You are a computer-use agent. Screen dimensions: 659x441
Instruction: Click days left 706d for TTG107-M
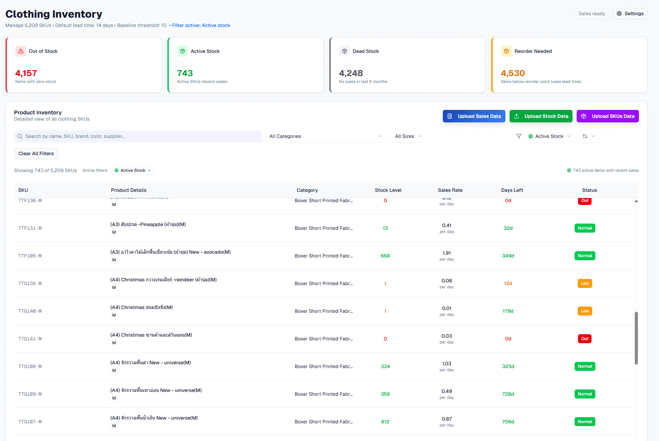pos(508,422)
